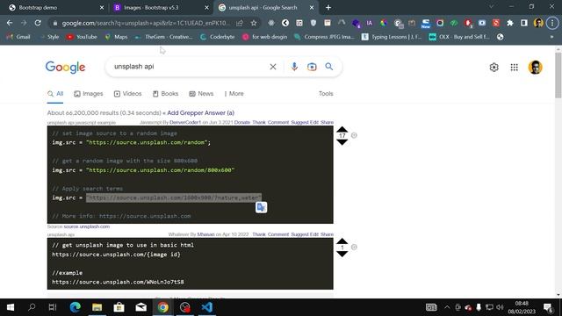Select the Images search filter
The height and width of the screenshot is (316, 562).
coord(89,94)
